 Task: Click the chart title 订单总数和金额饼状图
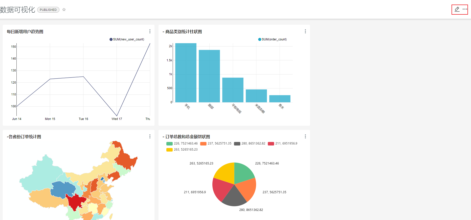pyautogui.click(x=186, y=137)
